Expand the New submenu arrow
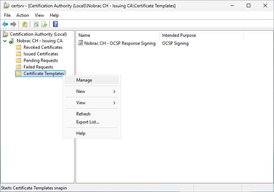This screenshot has width=274, height=192. click(x=114, y=91)
